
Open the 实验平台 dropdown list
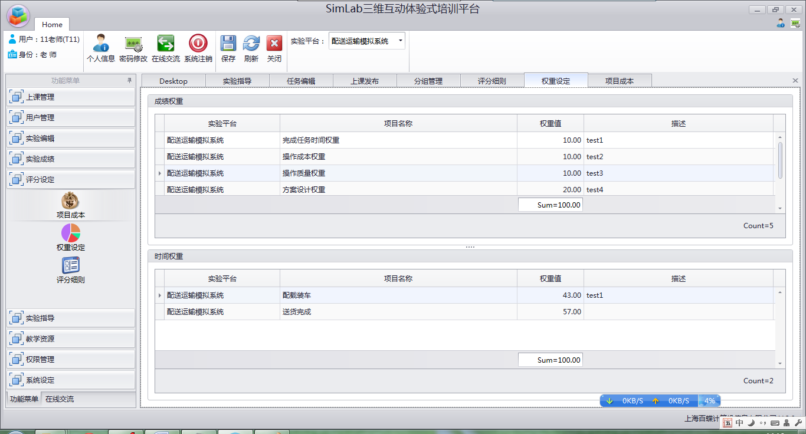401,41
